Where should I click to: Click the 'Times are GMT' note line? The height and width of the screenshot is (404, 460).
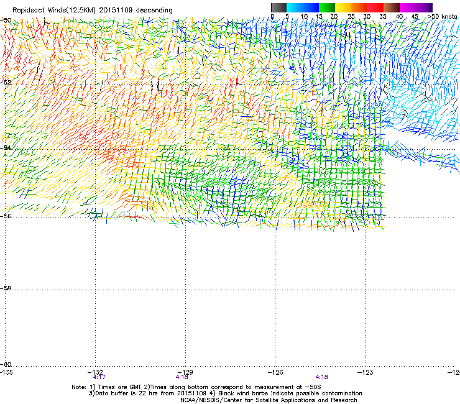pos(196,387)
